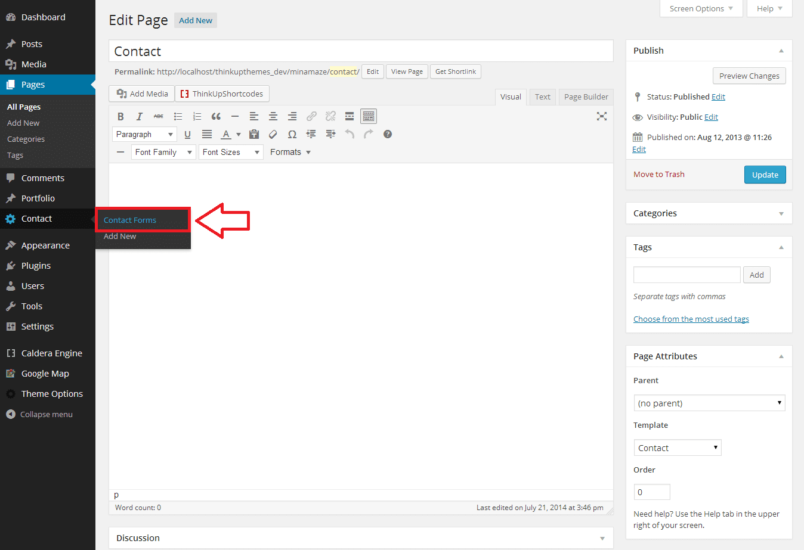
Task: Click the blue Update button
Action: tap(765, 175)
